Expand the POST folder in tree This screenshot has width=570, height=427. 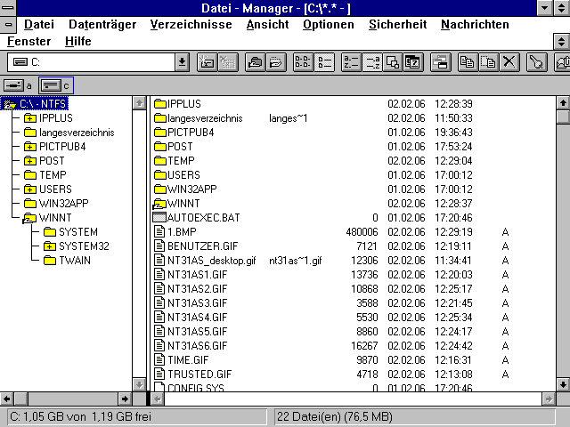coord(30,161)
